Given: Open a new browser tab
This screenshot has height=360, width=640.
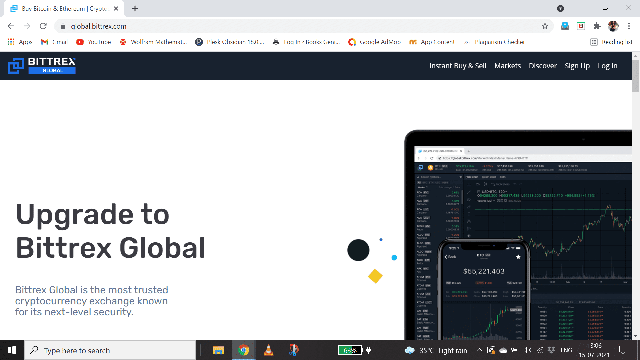Looking at the screenshot, I should click(x=135, y=9).
